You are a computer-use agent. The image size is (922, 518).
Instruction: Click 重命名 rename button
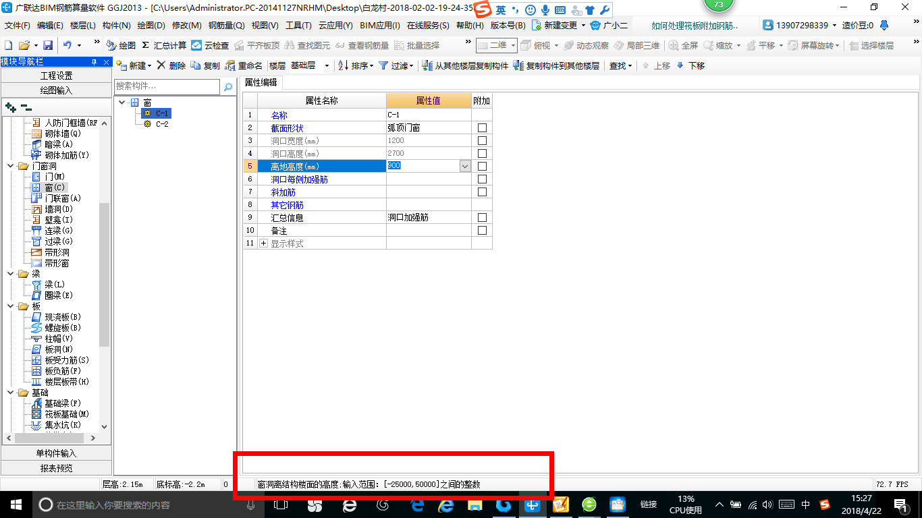point(244,65)
